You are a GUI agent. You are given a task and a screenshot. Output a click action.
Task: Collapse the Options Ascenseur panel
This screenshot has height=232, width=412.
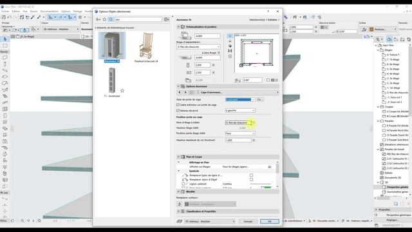pos(178,86)
